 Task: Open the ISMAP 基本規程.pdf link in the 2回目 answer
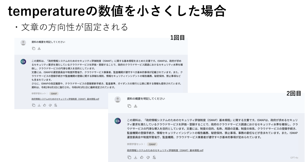pos(165,150)
